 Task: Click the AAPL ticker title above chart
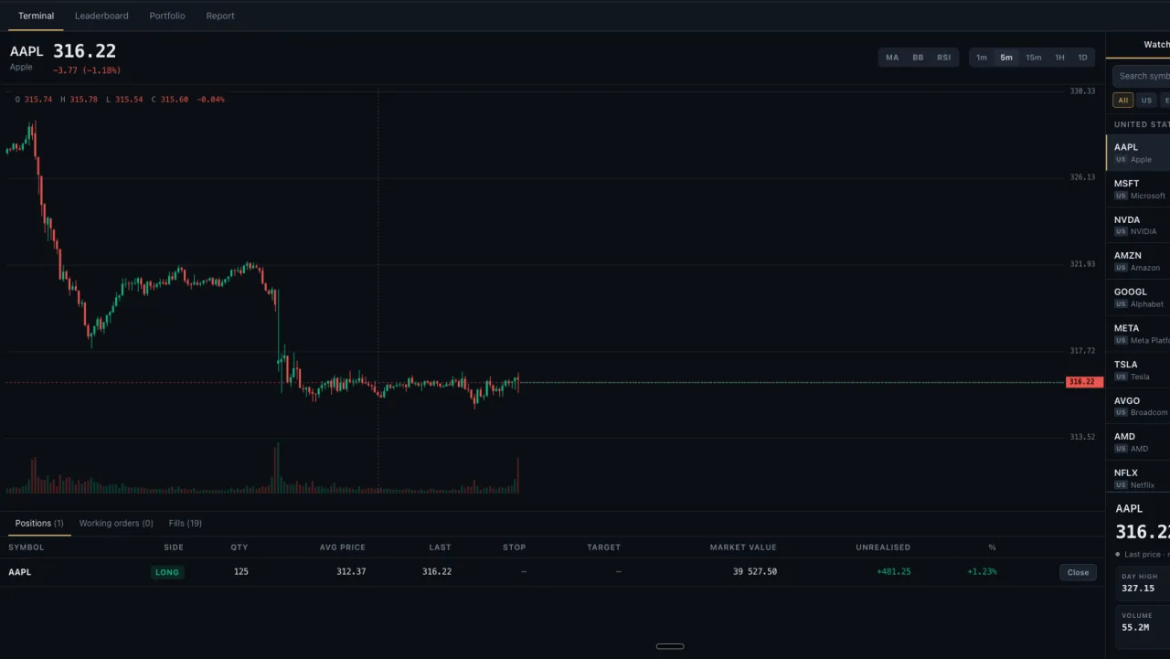[27, 51]
